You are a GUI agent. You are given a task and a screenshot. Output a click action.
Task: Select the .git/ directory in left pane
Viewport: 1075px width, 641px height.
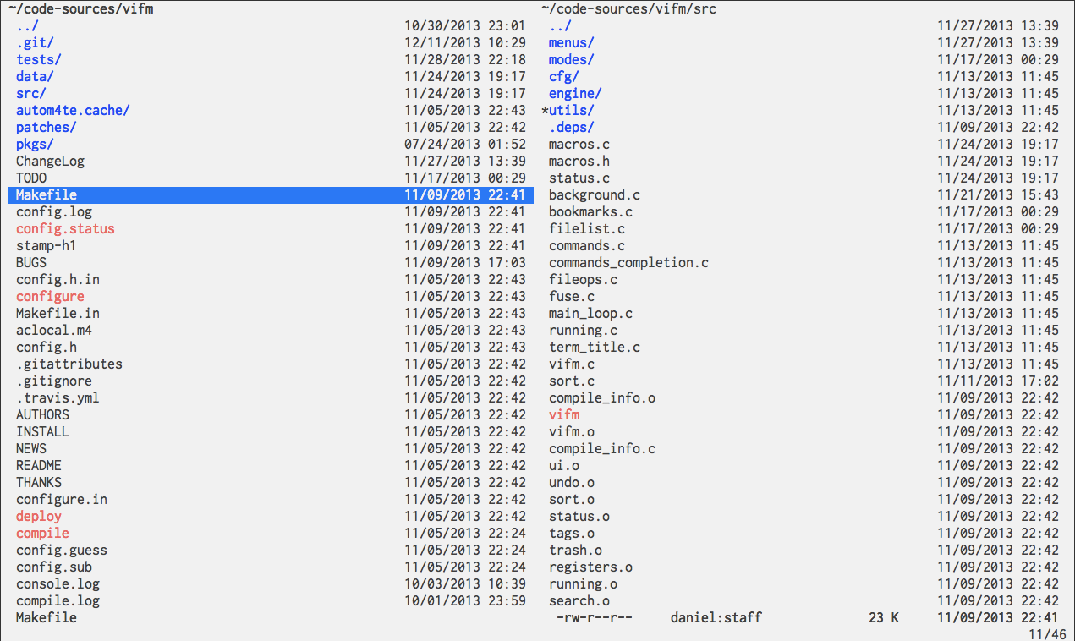tap(35, 42)
